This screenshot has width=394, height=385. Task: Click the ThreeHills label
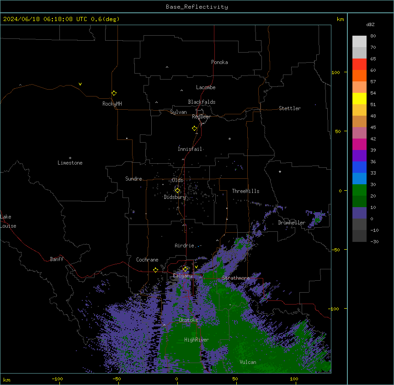tap(245, 191)
